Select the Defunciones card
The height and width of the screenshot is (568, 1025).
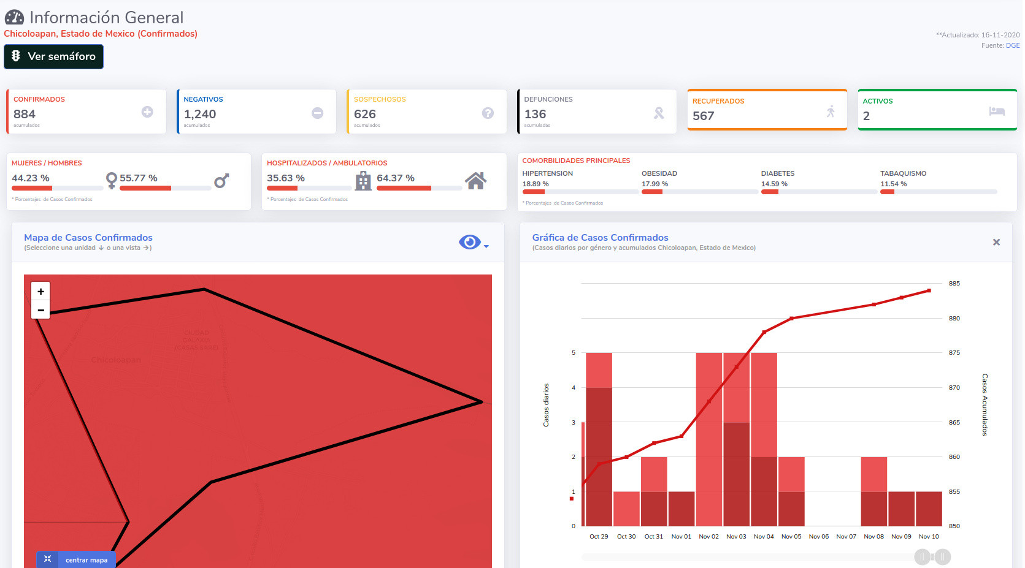[597, 112]
